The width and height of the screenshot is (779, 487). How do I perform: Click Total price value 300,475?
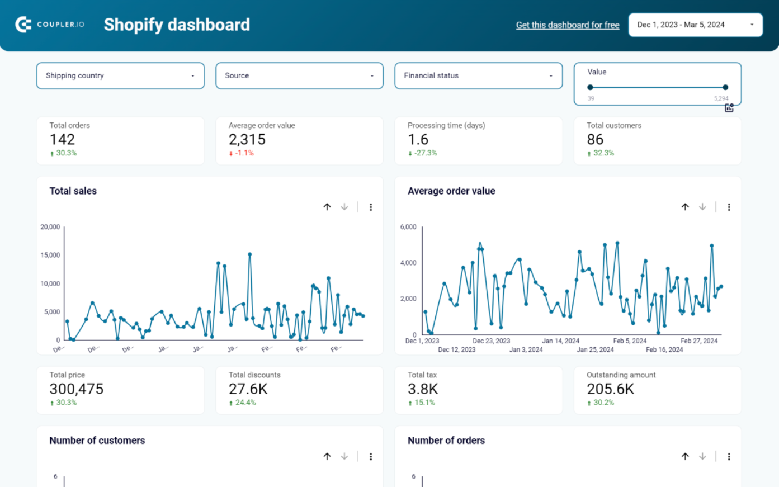(77, 389)
